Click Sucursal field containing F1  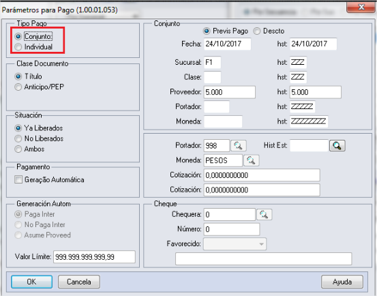click(212, 63)
